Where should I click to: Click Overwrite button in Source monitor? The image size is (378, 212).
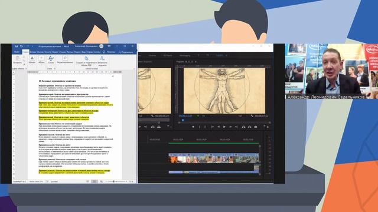coord(159,127)
